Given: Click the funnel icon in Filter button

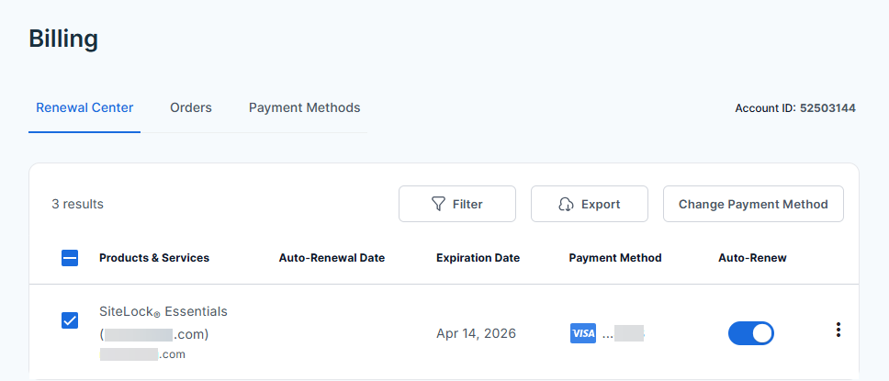Looking at the screenshot, I should tap(439, 204).
